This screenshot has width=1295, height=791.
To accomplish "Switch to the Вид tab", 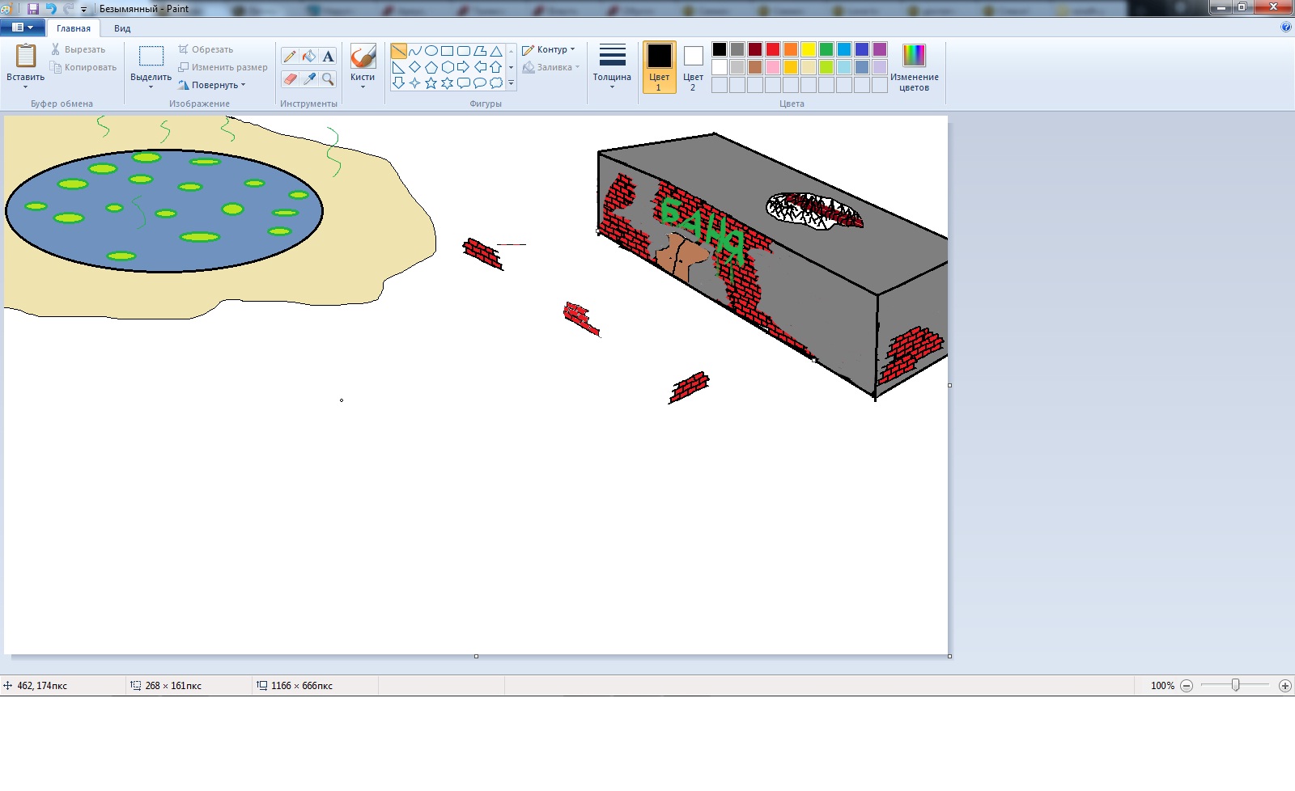I will tap(122, 28).
